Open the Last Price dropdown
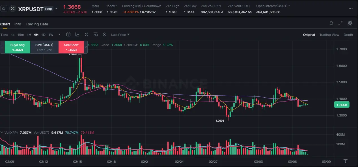 pos(120,35)
